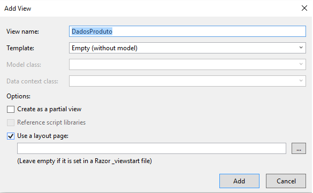The image size is (313, 193).
Task: Enable Create as a partial view checkbox
Action: [11, 109]
